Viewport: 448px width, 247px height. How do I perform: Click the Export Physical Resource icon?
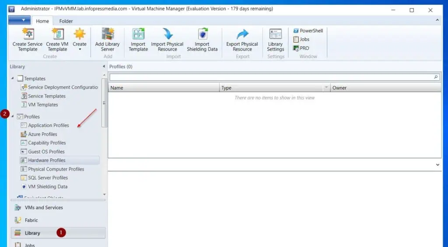(242, 34)
